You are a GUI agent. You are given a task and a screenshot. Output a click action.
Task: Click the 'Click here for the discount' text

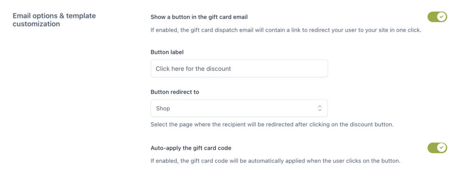click(x=193, y=68)
